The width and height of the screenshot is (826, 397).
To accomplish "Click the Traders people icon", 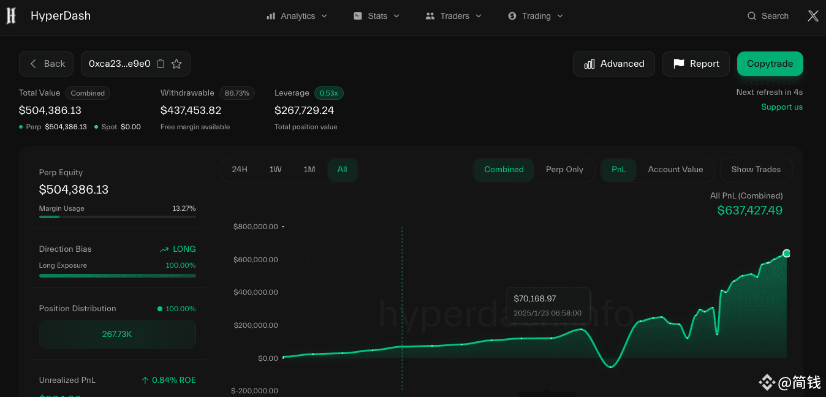I will coord(430,16).
